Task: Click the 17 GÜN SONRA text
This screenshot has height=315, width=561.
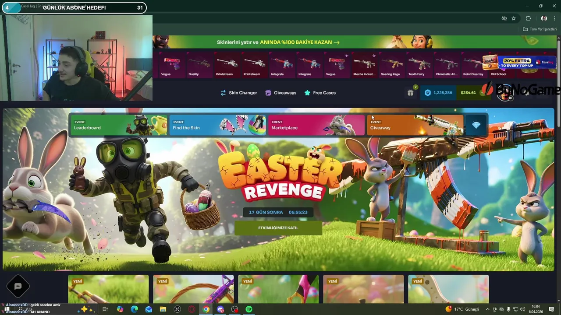Action: tap(266, 212)
